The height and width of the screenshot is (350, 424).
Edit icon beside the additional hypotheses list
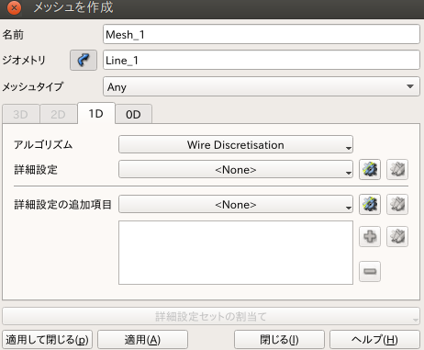tap(397, 236)
